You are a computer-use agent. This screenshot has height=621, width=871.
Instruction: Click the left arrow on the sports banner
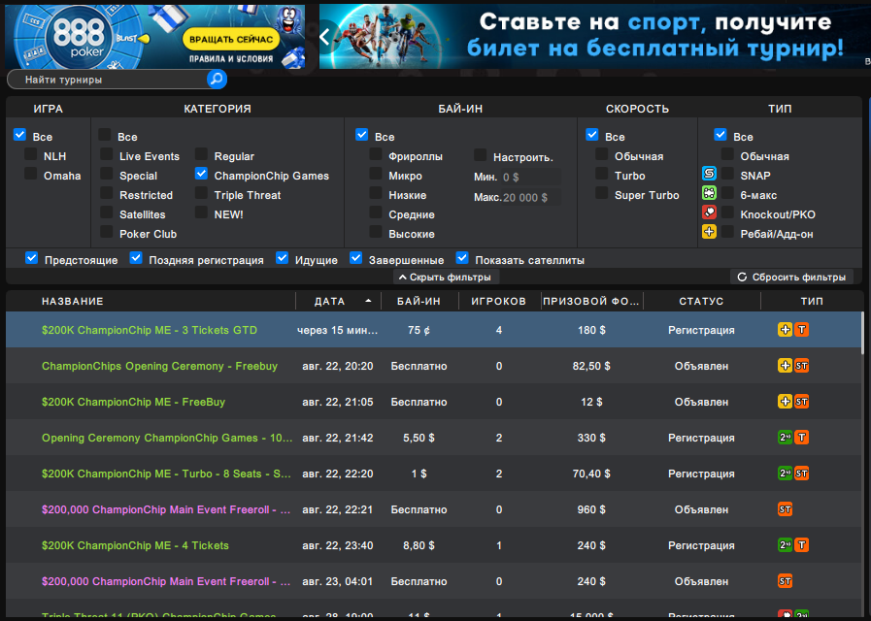click(326, 37)
